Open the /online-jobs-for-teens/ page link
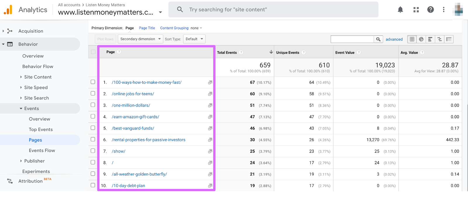468x198 pixels. pos(133,94)
